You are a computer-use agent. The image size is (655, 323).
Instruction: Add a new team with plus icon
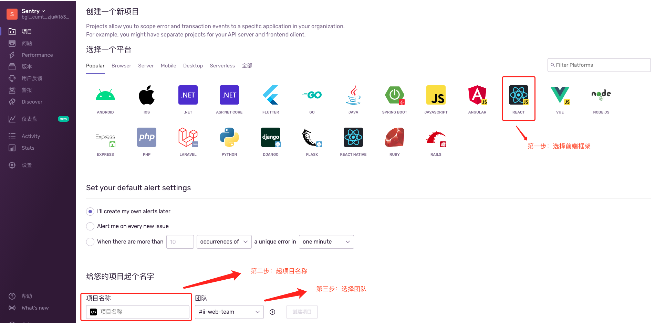tap(272, 312)
